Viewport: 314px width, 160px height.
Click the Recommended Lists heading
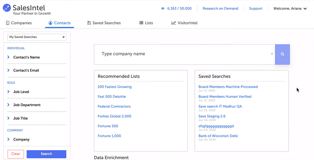click(x=119, y=76)
